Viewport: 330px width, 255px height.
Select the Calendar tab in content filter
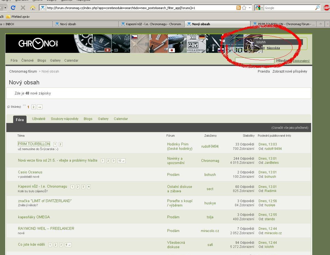(x=121, y=119)
